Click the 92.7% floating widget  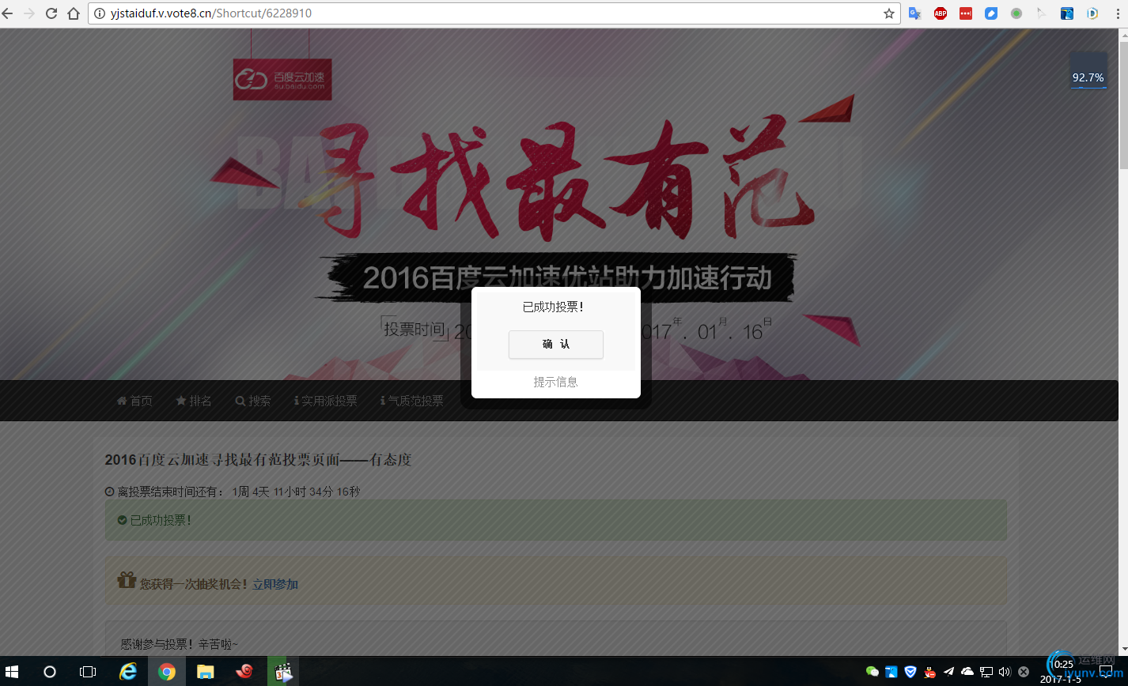click(1088, 71)
